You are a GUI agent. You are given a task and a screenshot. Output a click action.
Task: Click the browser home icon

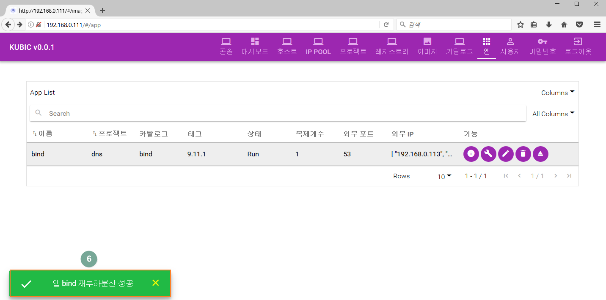[564, 25]
